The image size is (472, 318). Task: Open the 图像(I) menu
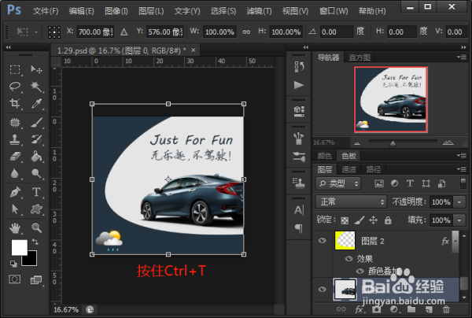[x=116, y=11]
